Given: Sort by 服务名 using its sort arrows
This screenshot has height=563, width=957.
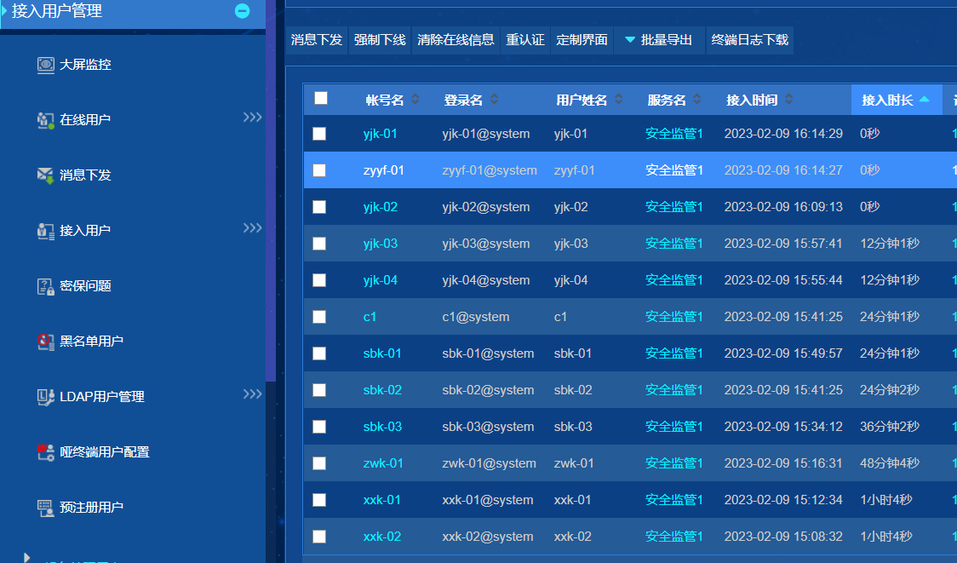Looking at the screenshot, I should tap(697, 100).
